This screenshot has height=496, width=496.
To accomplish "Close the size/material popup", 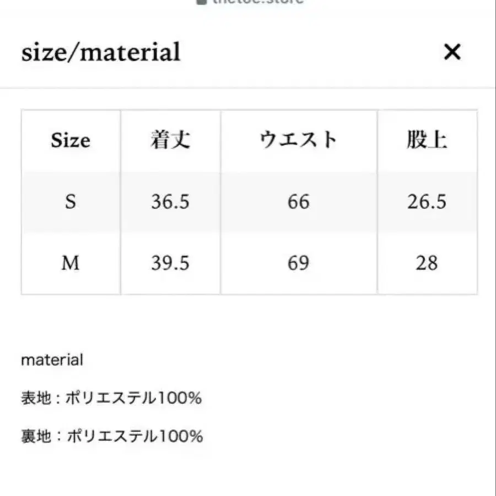I will tap(452, 53).
